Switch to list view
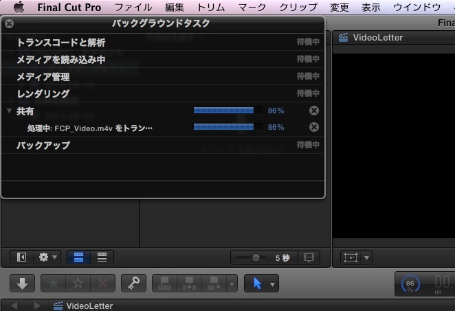The height and width of the screenshot is (311, 455). (x=102, y=257)
